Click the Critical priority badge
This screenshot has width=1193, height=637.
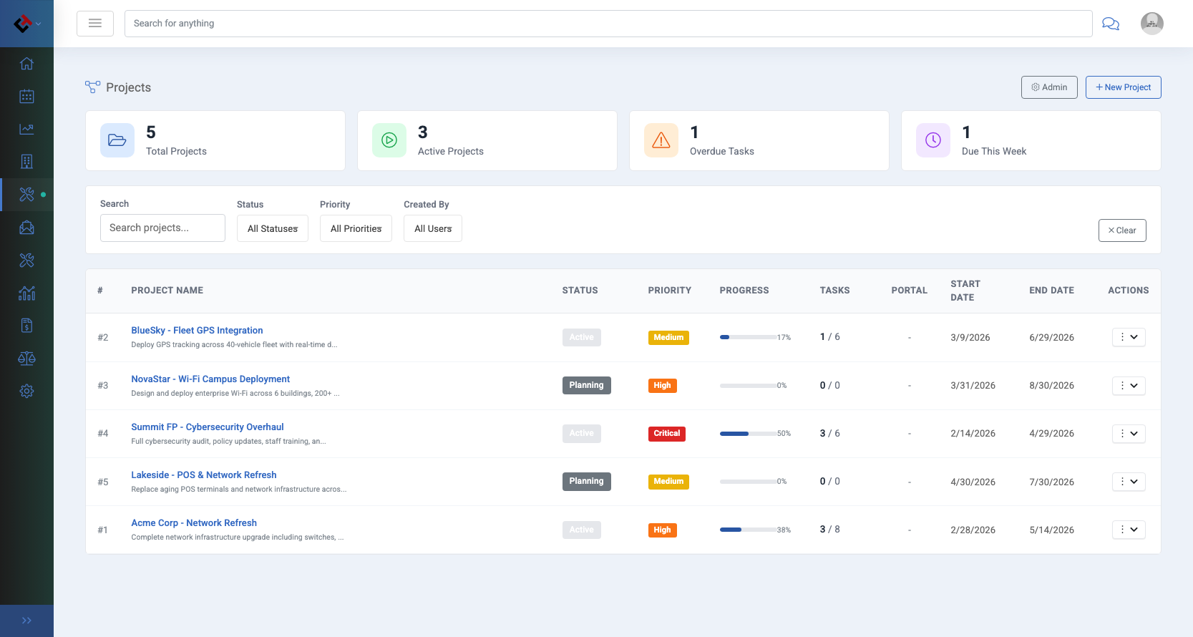(x=667, y=434)
